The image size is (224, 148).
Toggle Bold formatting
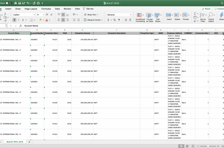14,20
